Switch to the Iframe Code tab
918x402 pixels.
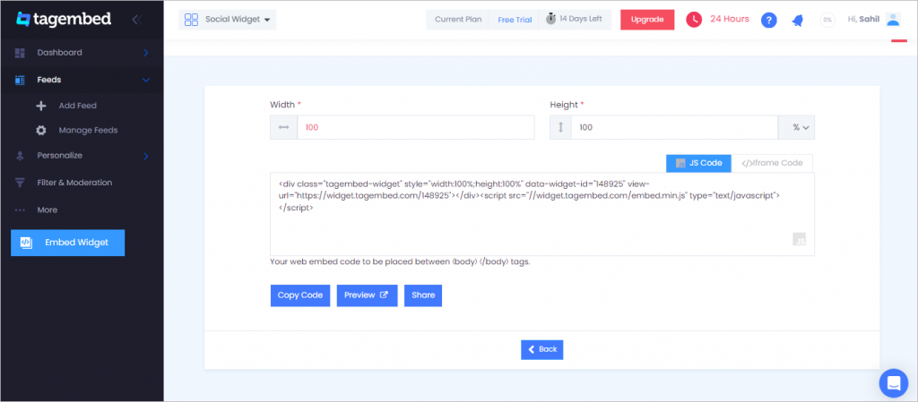(x=772, y=163)
